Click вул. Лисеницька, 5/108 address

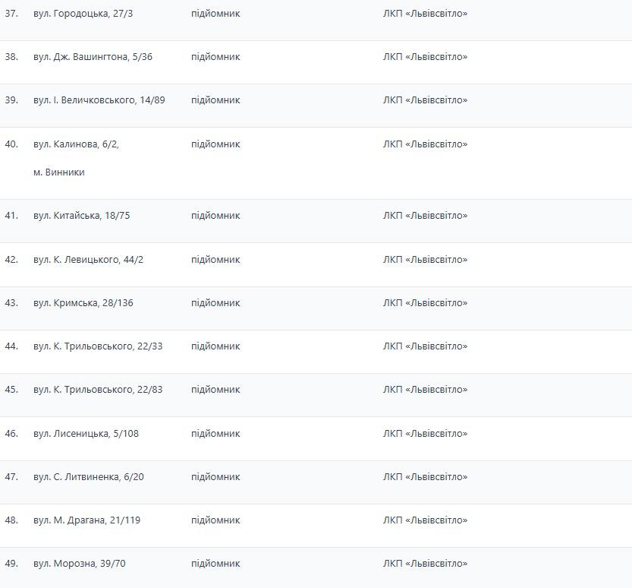[x=86, y=434]
